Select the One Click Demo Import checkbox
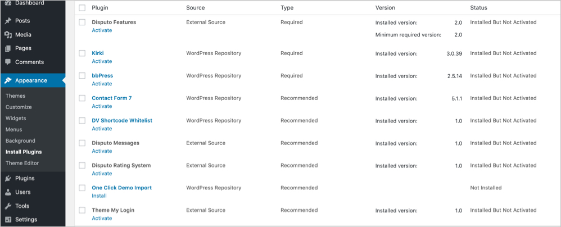Image resolution: width=561 pixels, height=227 pixels. click(82, 188)
